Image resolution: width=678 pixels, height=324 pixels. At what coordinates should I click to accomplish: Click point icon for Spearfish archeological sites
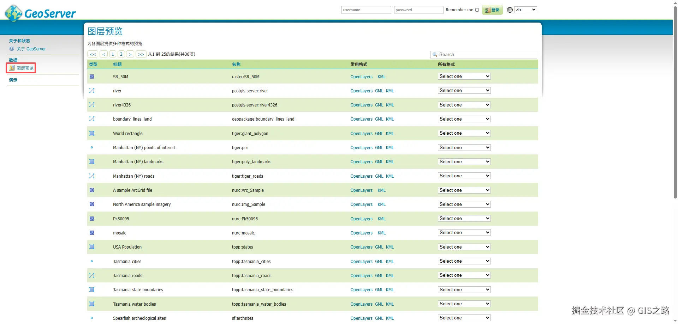tap(92, 318)
